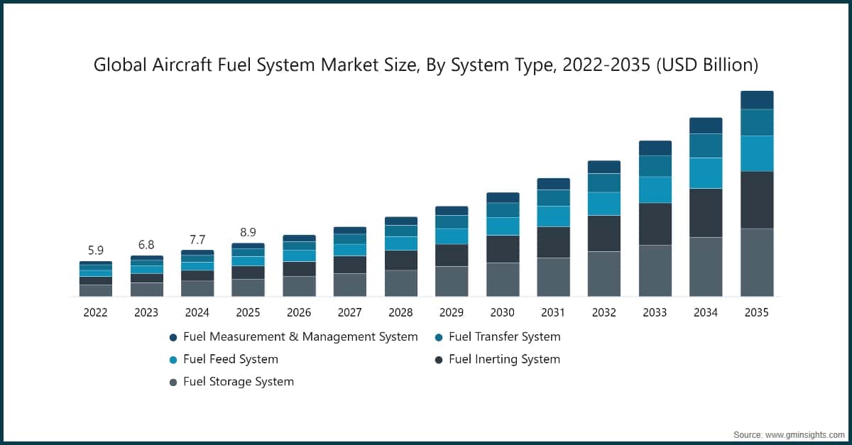
Task: Click the 2034 Fuel Inerting System bar segment
Action: (706, 213)
